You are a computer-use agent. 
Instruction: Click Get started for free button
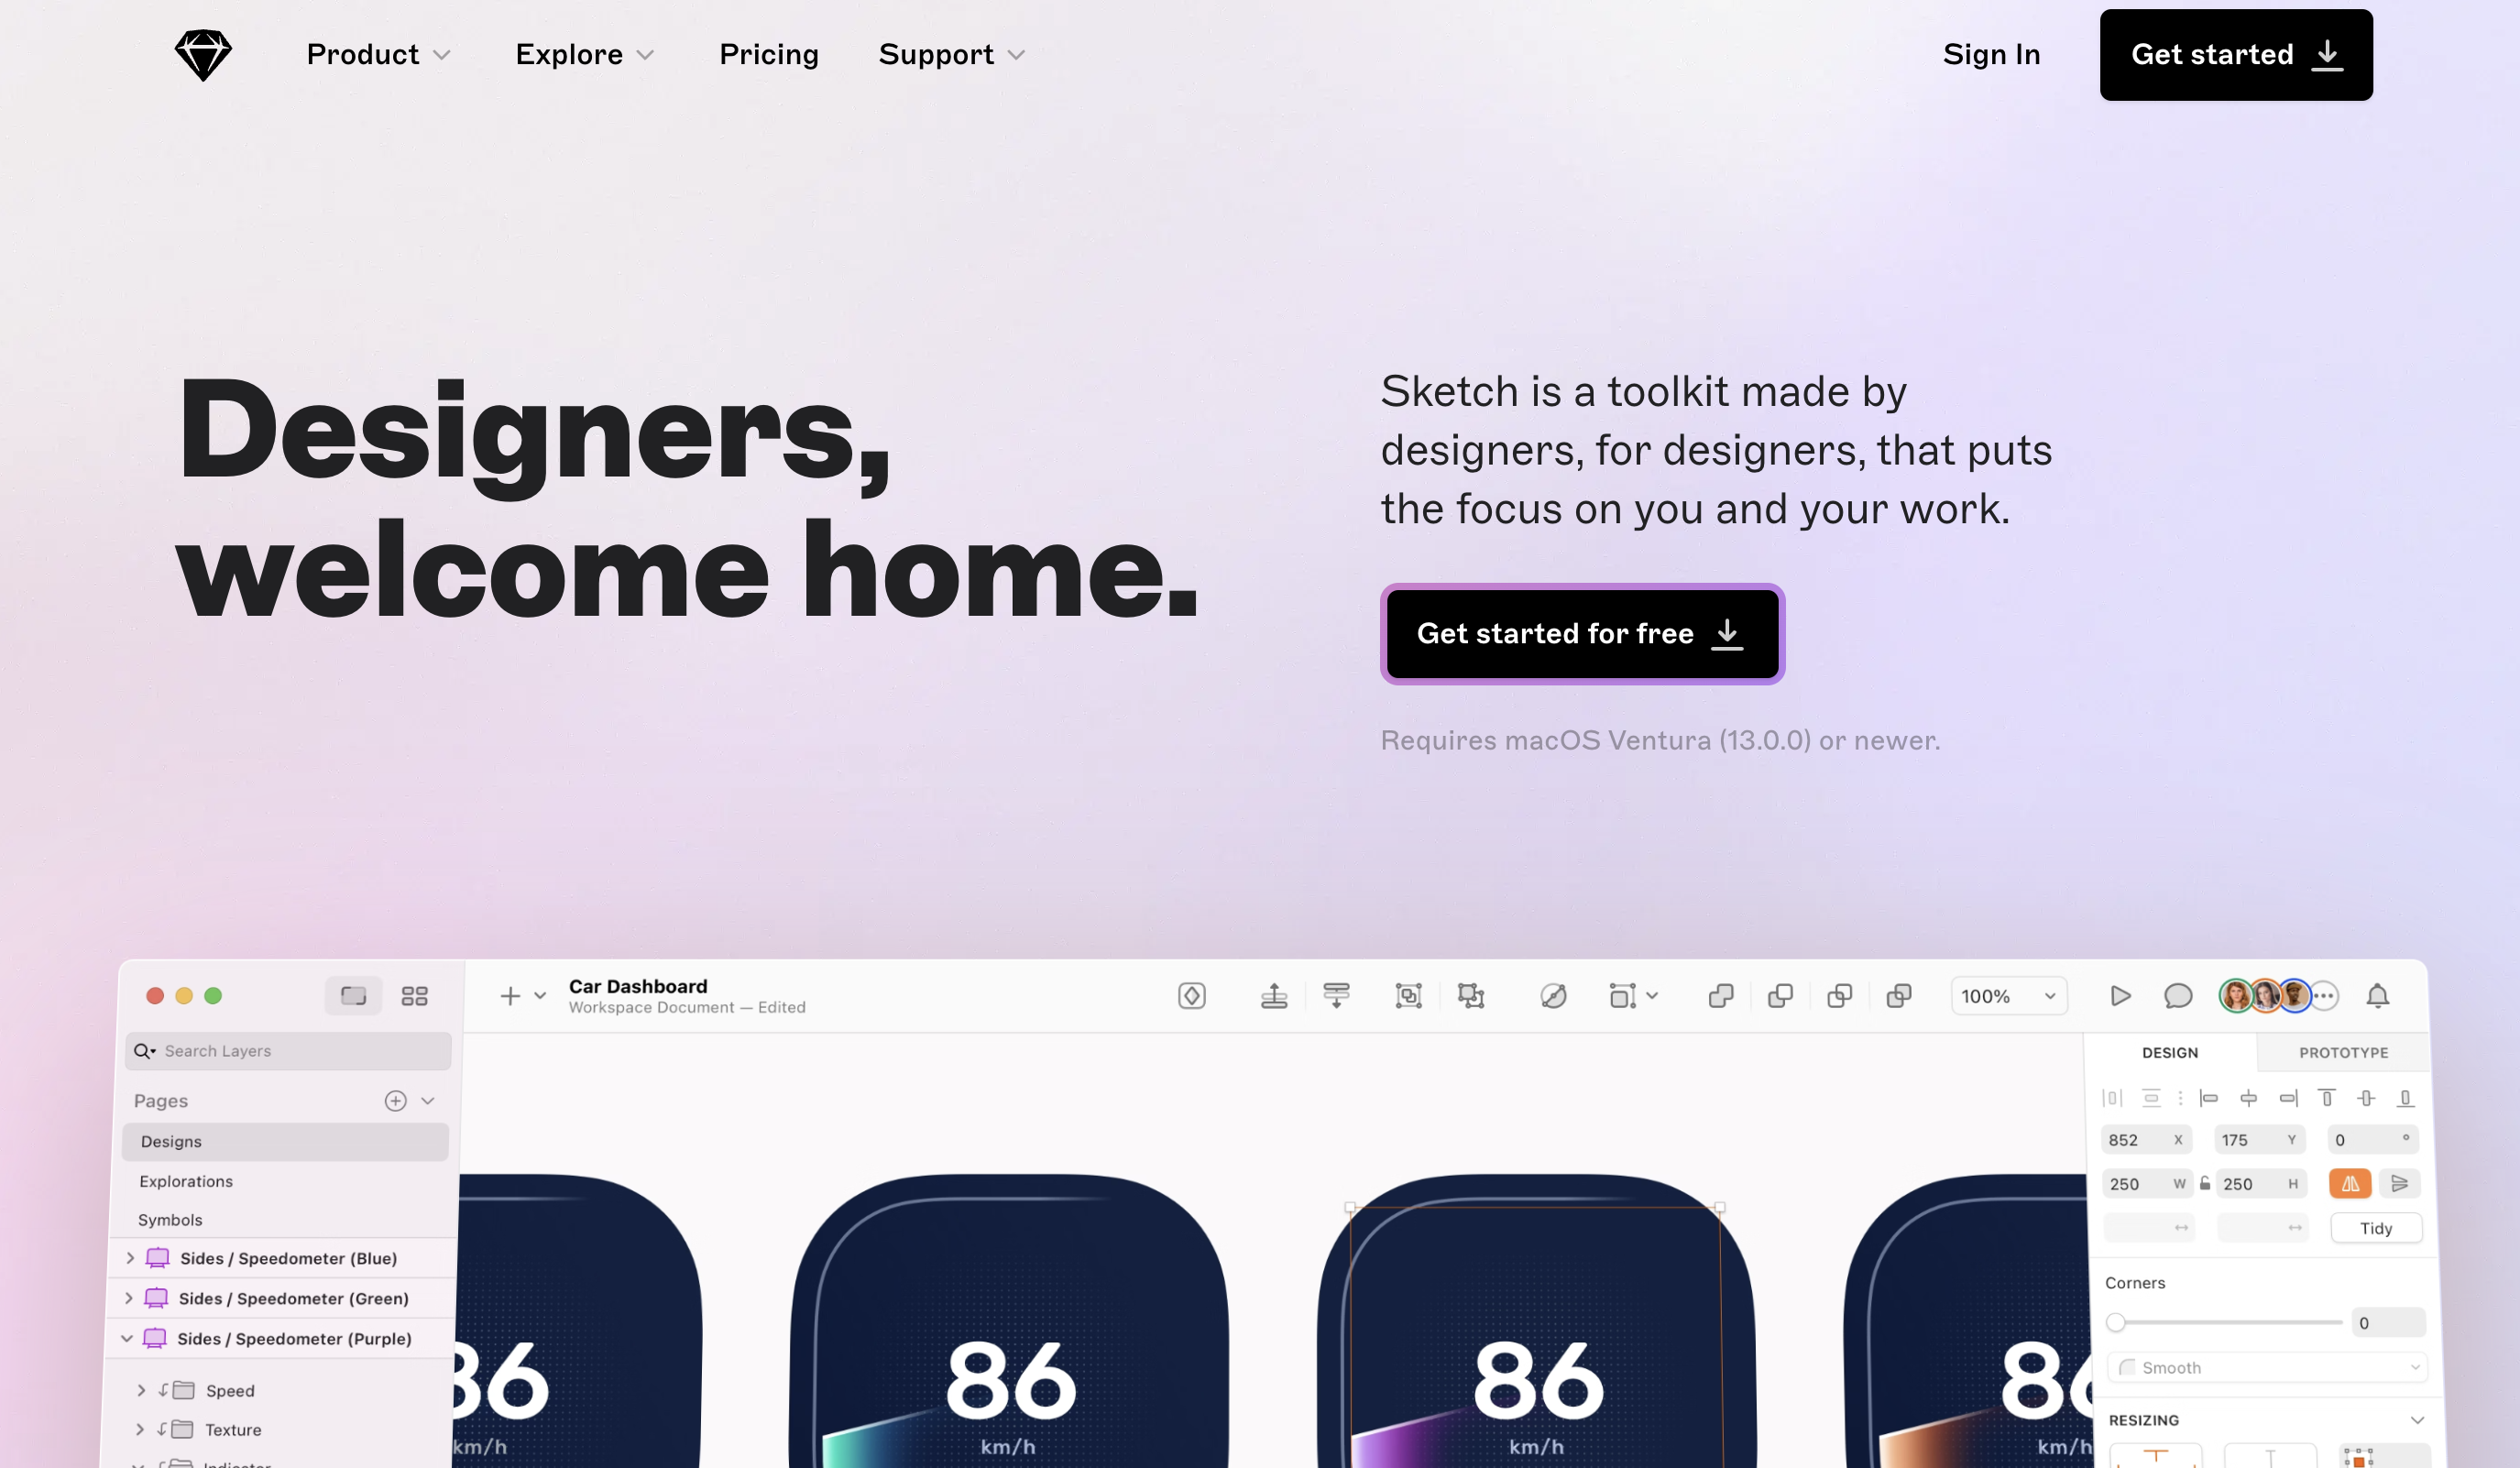click(1580, 632)
